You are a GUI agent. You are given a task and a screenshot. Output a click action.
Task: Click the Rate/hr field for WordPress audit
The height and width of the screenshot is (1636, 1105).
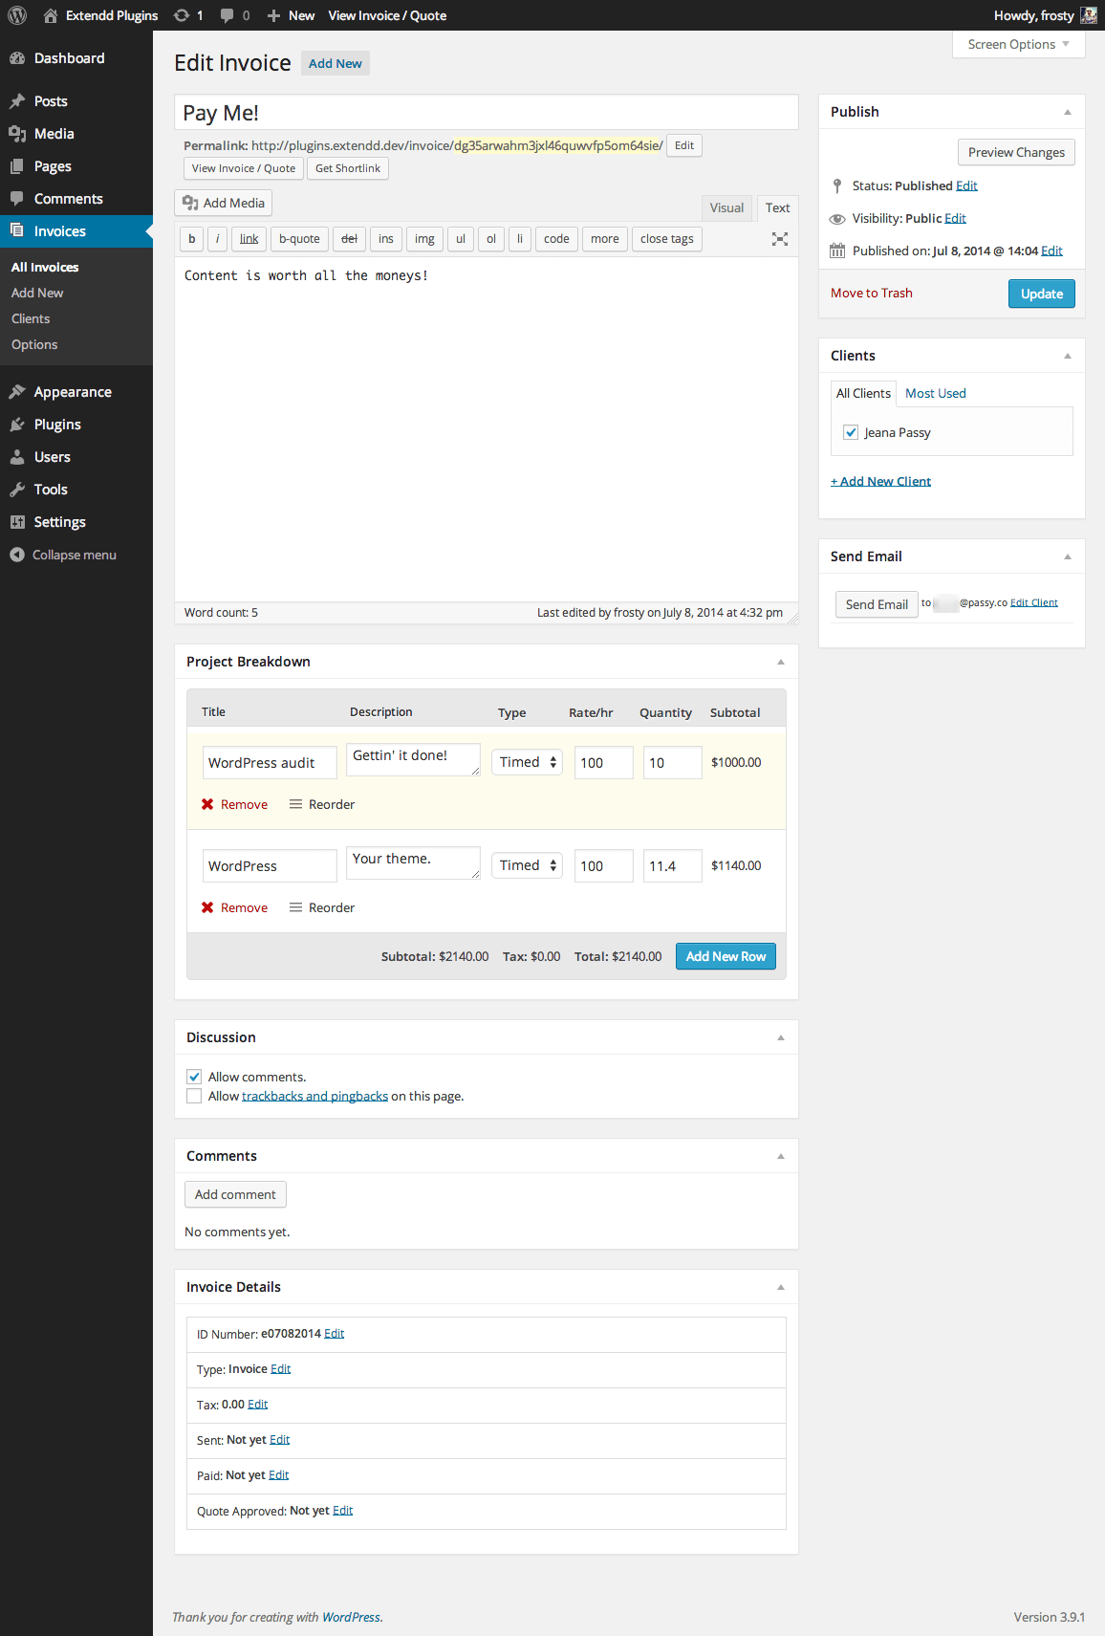pos(603,762)
